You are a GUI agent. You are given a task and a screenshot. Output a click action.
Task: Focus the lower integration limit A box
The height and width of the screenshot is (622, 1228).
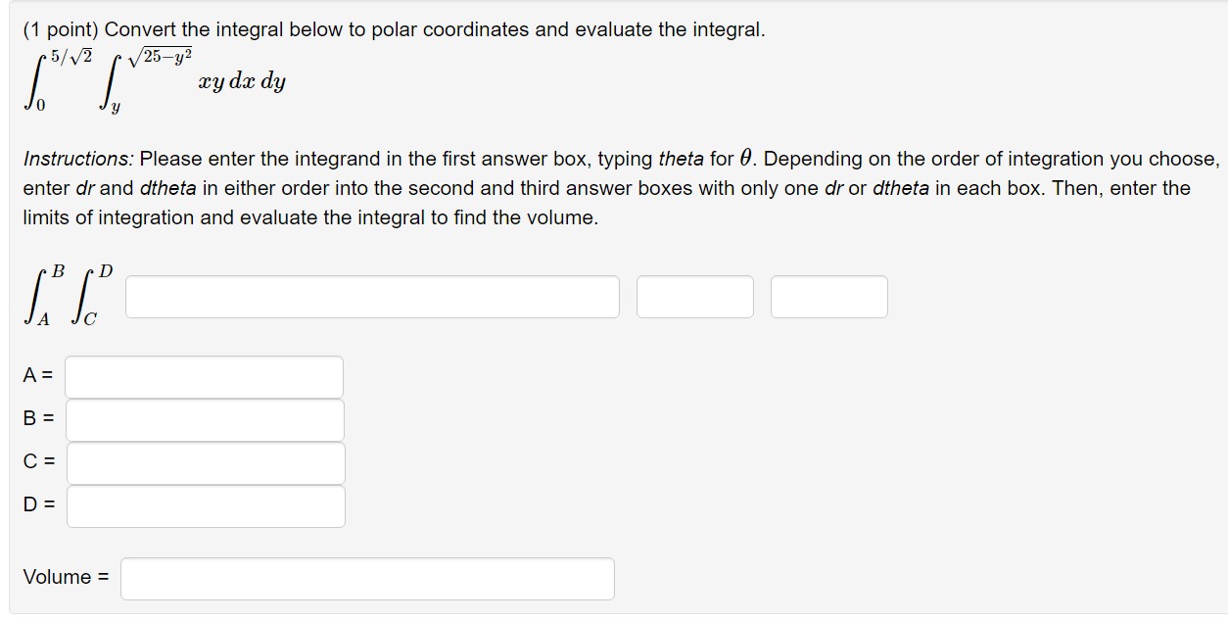(x=204, y=376)
